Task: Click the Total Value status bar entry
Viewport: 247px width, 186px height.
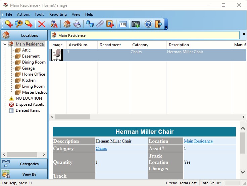Action: (211, 183)
